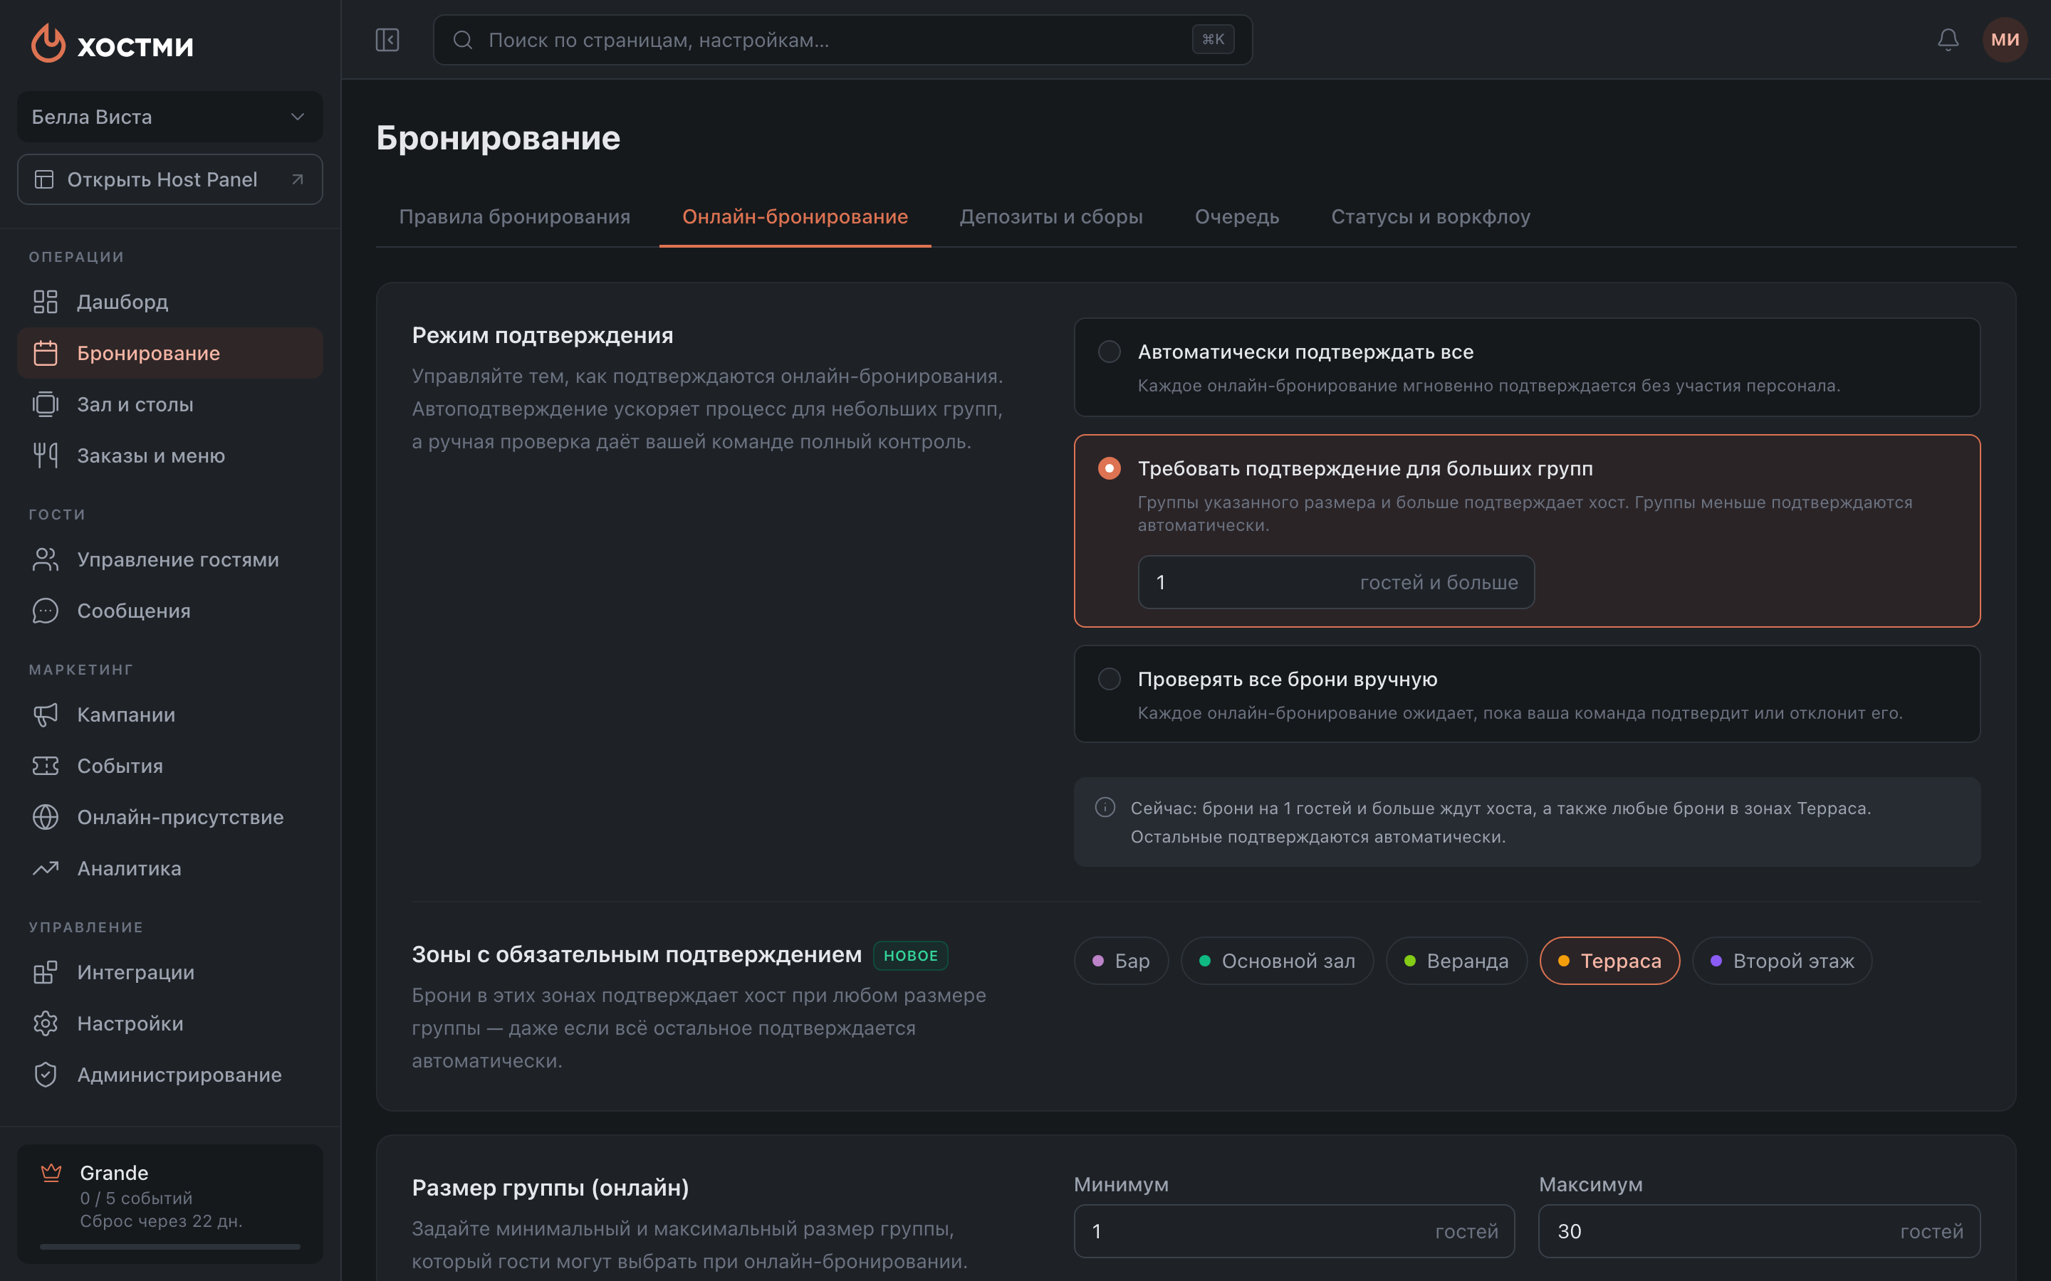Click the gear icon for Настройки

(46, 1023)
